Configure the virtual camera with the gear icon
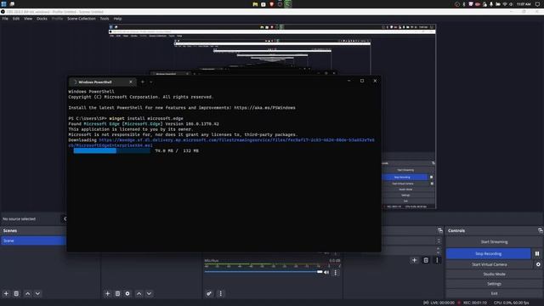 (x=538, y=264)
